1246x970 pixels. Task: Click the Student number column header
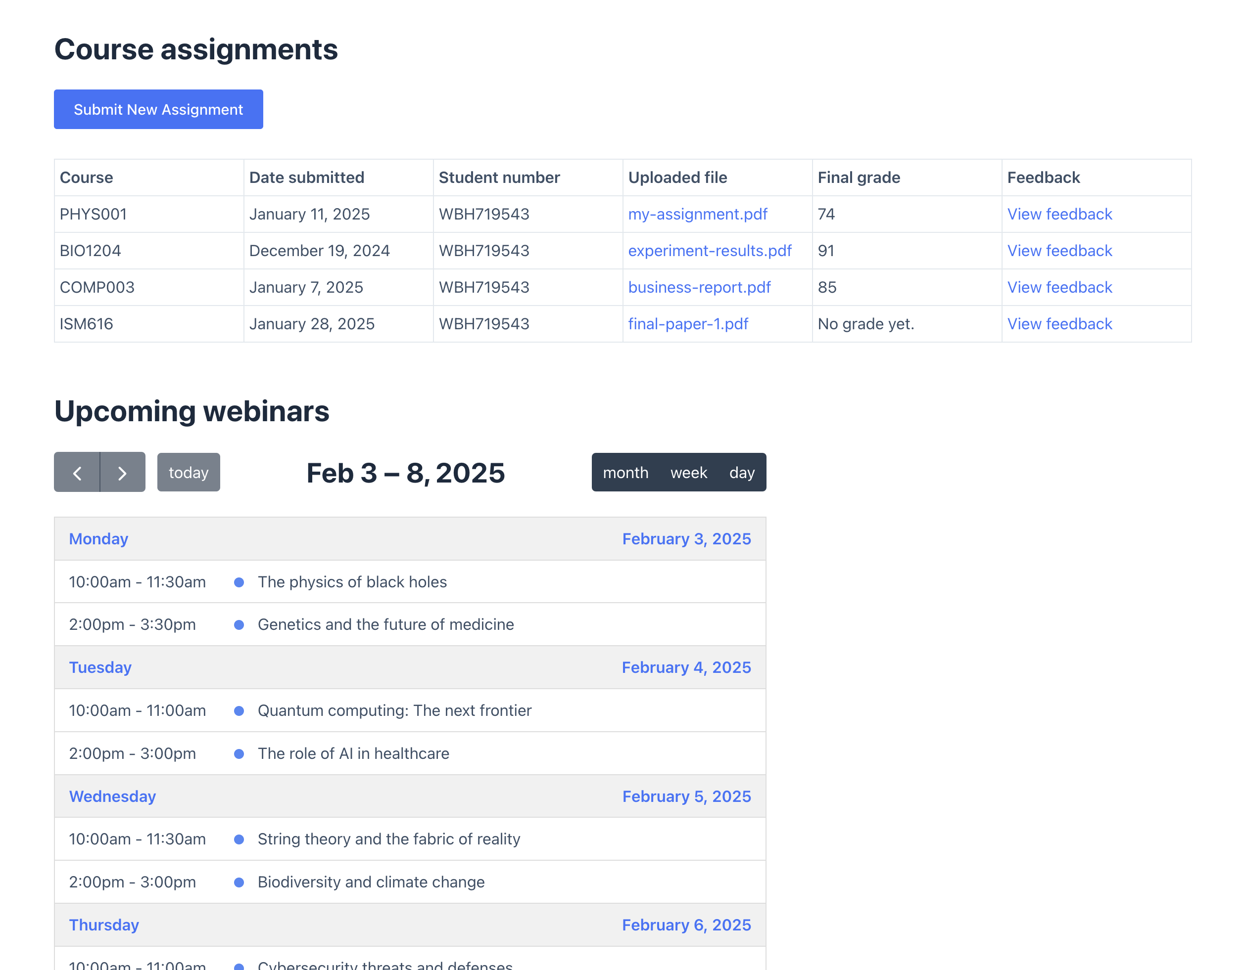527,178
